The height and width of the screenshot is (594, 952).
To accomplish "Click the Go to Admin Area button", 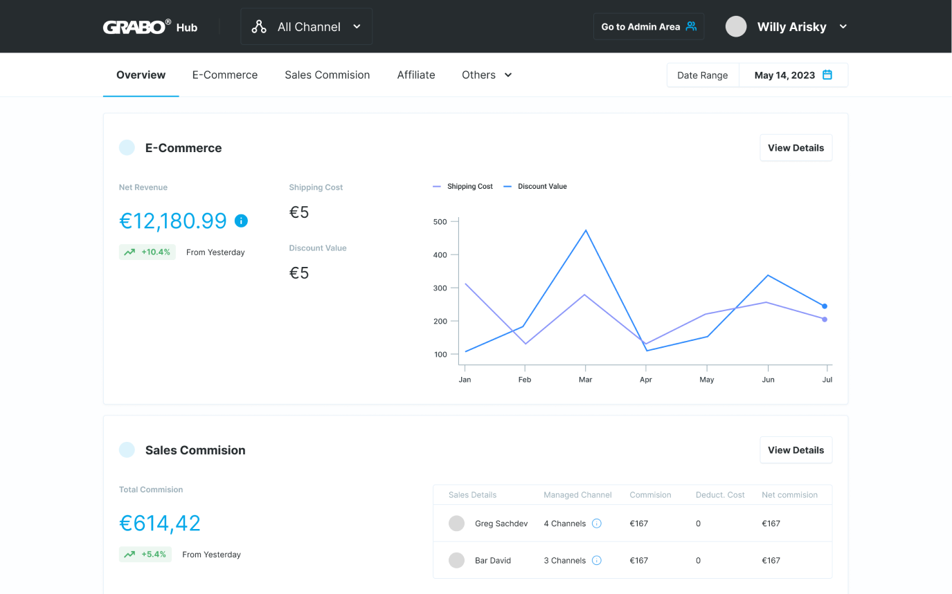I will (x=648, y=27).
